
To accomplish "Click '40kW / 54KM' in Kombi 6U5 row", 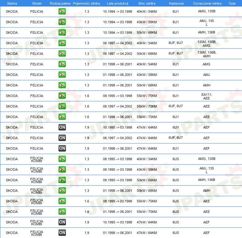I will click(147, 159).
